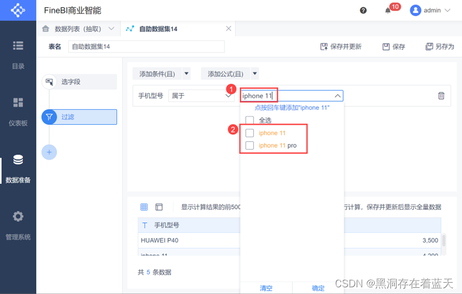Switch to the layout preview icon

pyautogui.click(x=159, y=207)
